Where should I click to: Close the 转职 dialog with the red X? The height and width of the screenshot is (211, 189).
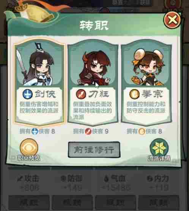pos(172,20)
